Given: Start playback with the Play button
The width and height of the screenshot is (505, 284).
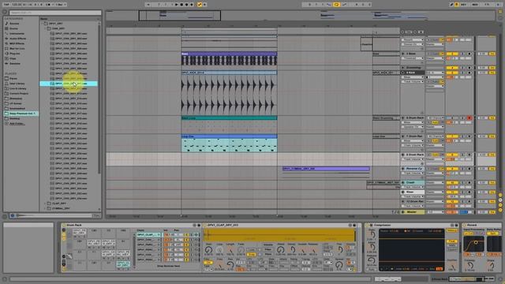Looking at the screenshot, I should [x=177, y=5].
